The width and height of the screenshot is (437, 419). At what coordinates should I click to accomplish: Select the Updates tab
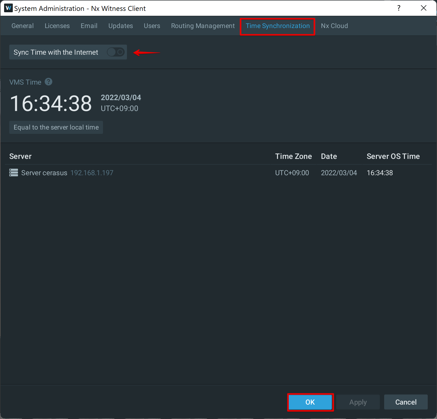pyautogui.click(x=121, y=26)
